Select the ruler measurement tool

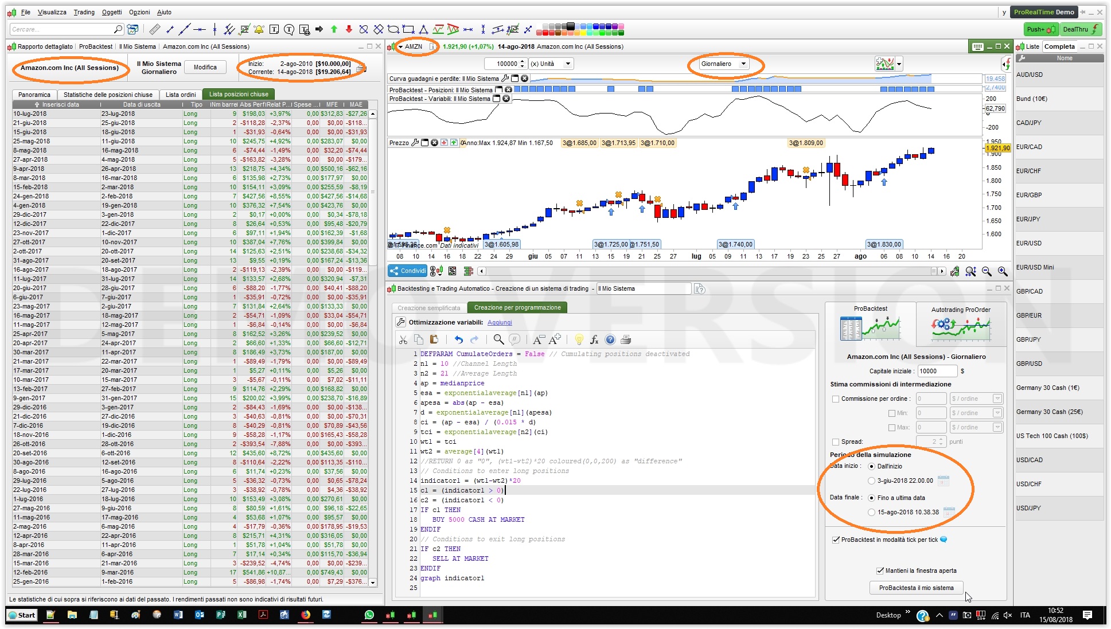[x=154, y=29]
